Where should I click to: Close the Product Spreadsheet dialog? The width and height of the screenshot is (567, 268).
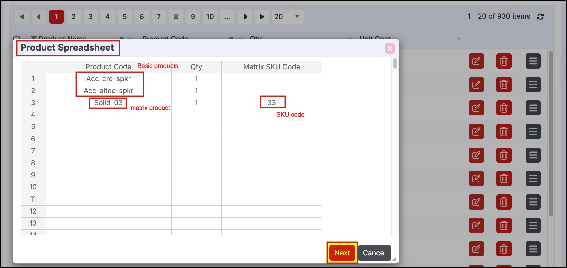click(x=390, y=48)
